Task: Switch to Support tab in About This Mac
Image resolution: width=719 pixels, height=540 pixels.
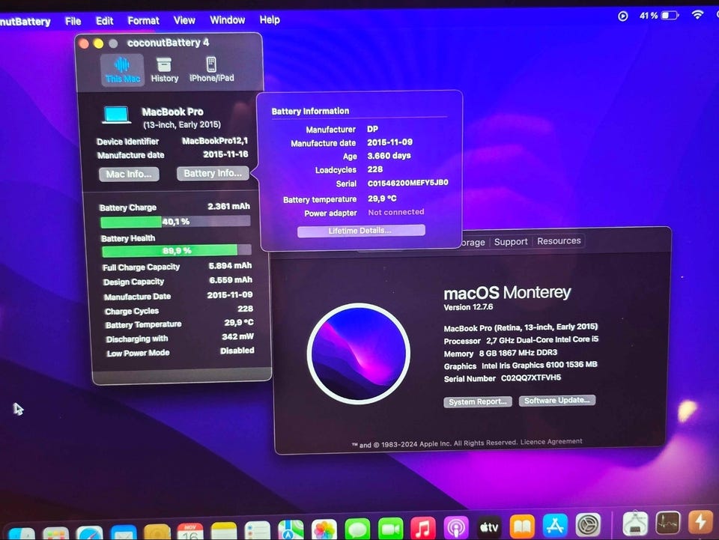Action: [511, 242]
